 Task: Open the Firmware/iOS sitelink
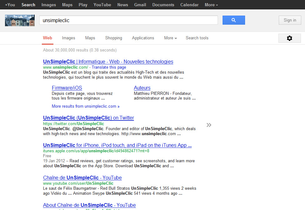pyautogui.click(x=67, y=88)
